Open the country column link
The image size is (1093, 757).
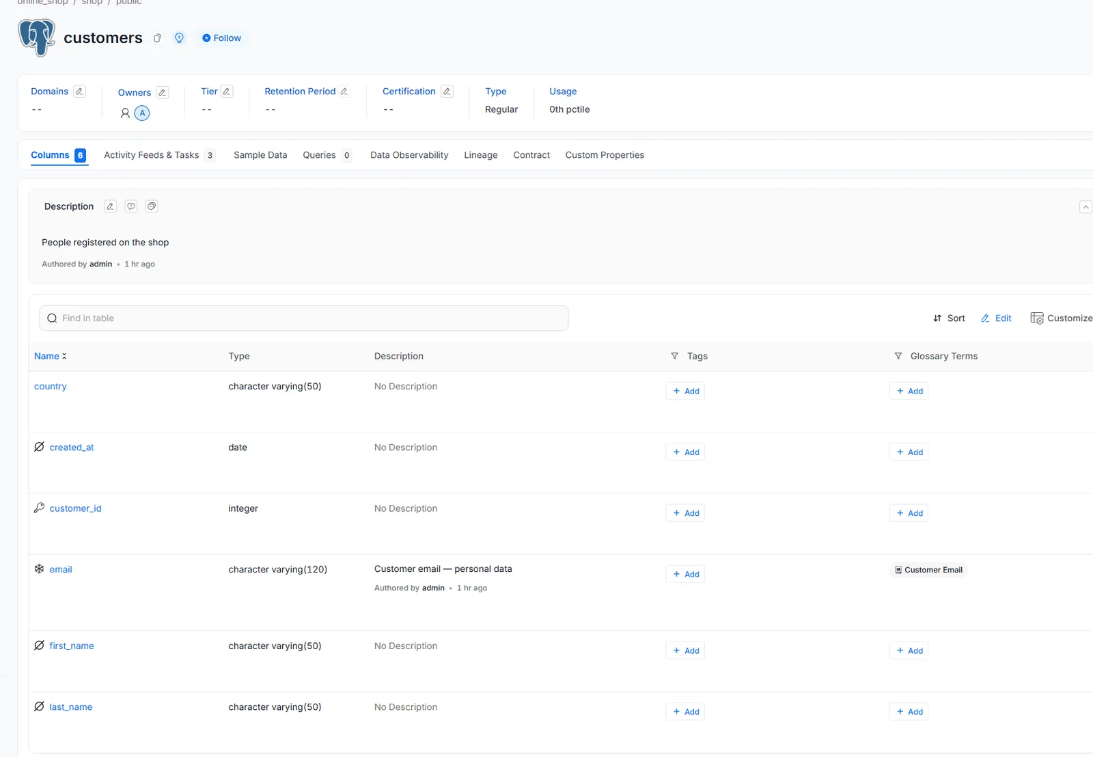tap(51, 387)
